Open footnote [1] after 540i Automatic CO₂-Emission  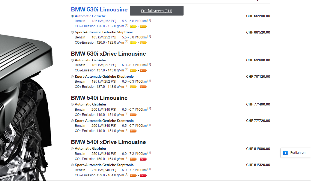click(126, 114)
